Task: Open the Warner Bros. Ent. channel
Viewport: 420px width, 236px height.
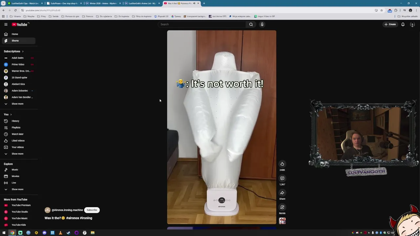Action: 19,71
